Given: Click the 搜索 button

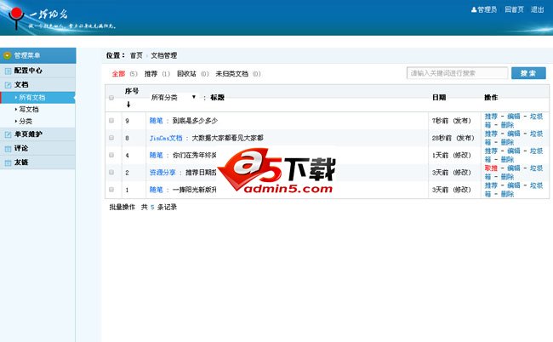Looking at the screenshot, I should pyautogui.click(x=528, y=73).
